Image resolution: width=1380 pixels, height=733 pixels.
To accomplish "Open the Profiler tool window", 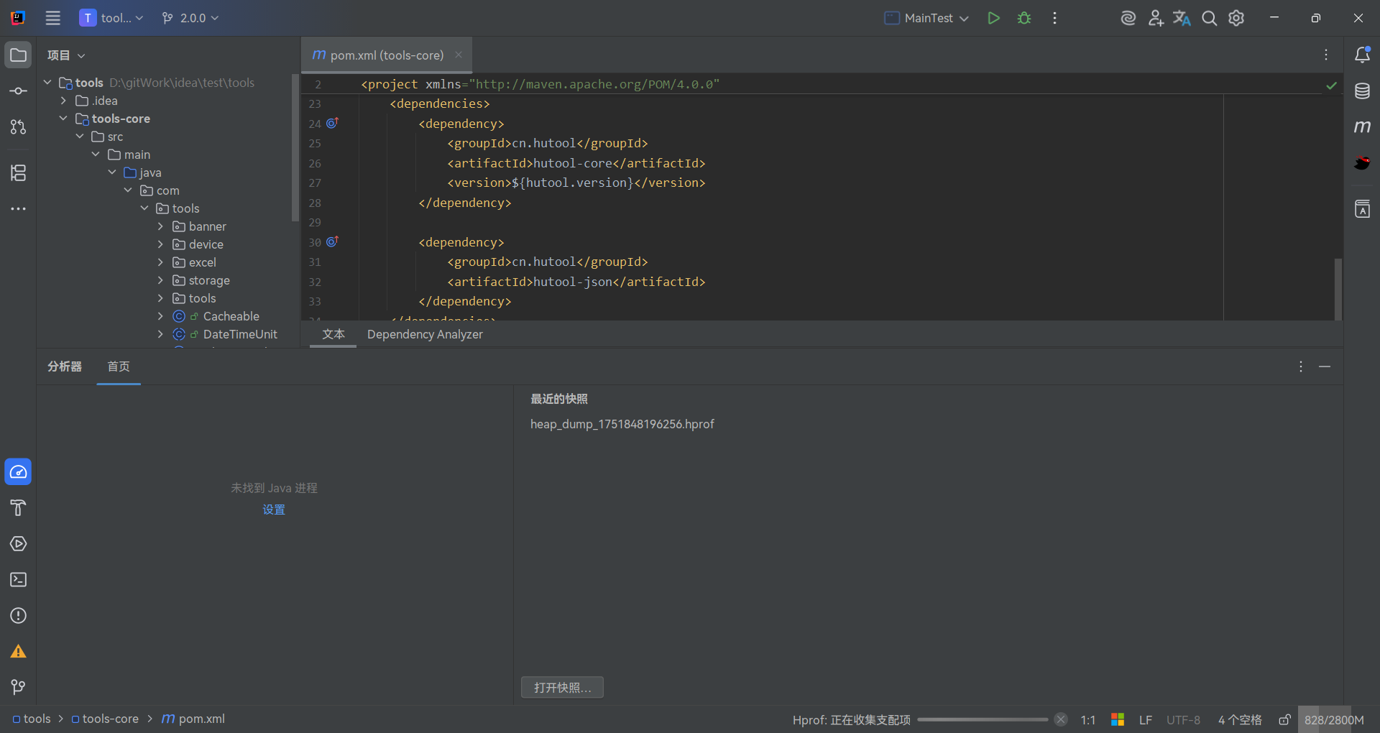I will click(x=18, y=472).
